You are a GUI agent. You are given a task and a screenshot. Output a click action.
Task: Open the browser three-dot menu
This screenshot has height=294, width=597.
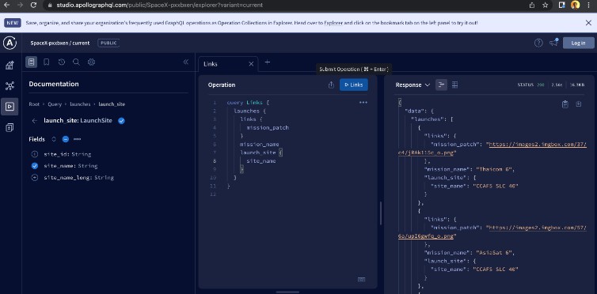tap(588, 6)
